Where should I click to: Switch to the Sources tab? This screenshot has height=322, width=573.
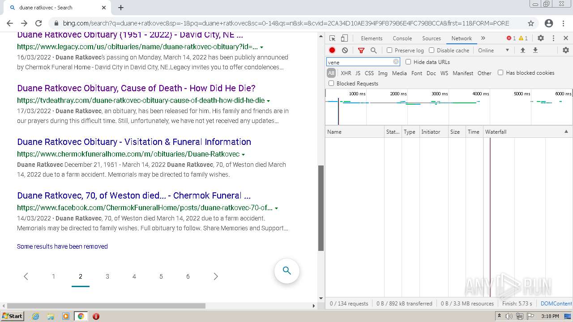432,38
